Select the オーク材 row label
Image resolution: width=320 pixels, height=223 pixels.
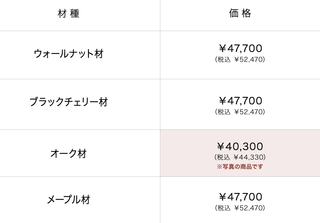68,154
